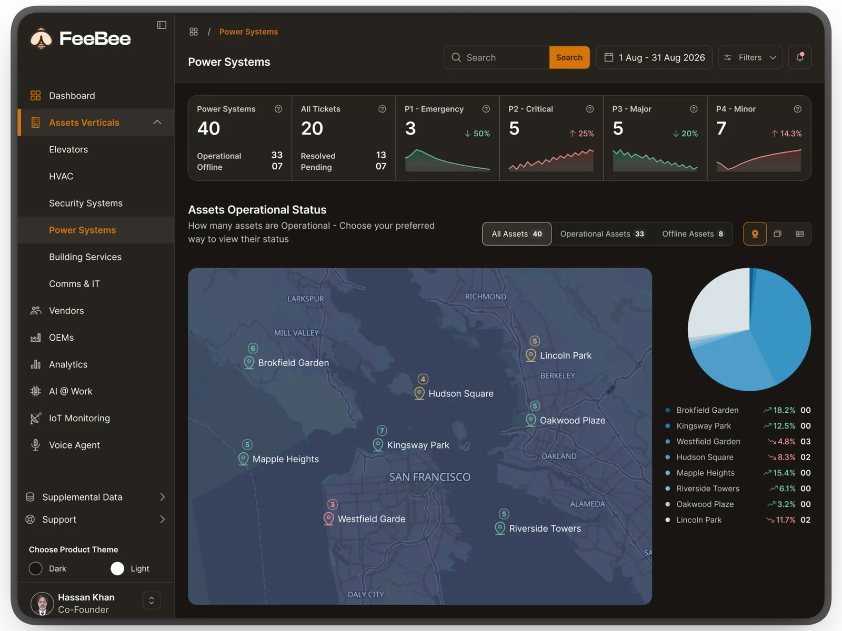The image size is (842, 631).
Task: Open the notifications bell
Action: (x=800, y=57)
